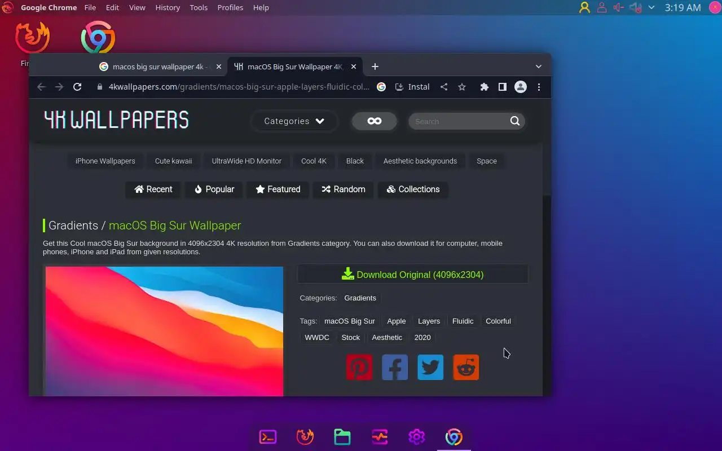Go back using the back arrow
This screenshot has height=451, width=722.
[x=41, y=87]
